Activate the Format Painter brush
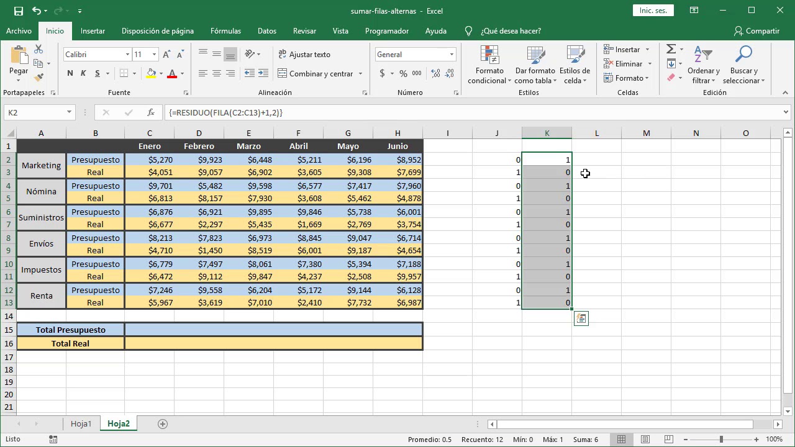The image size is (795, 447). coord(39,77)
